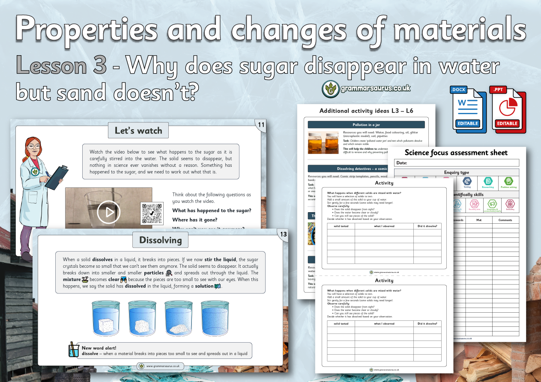Open the www.grammarsaurus.co.uk link under Dissolving slide
Screen dimensions: 541x382
pos(161,366)
